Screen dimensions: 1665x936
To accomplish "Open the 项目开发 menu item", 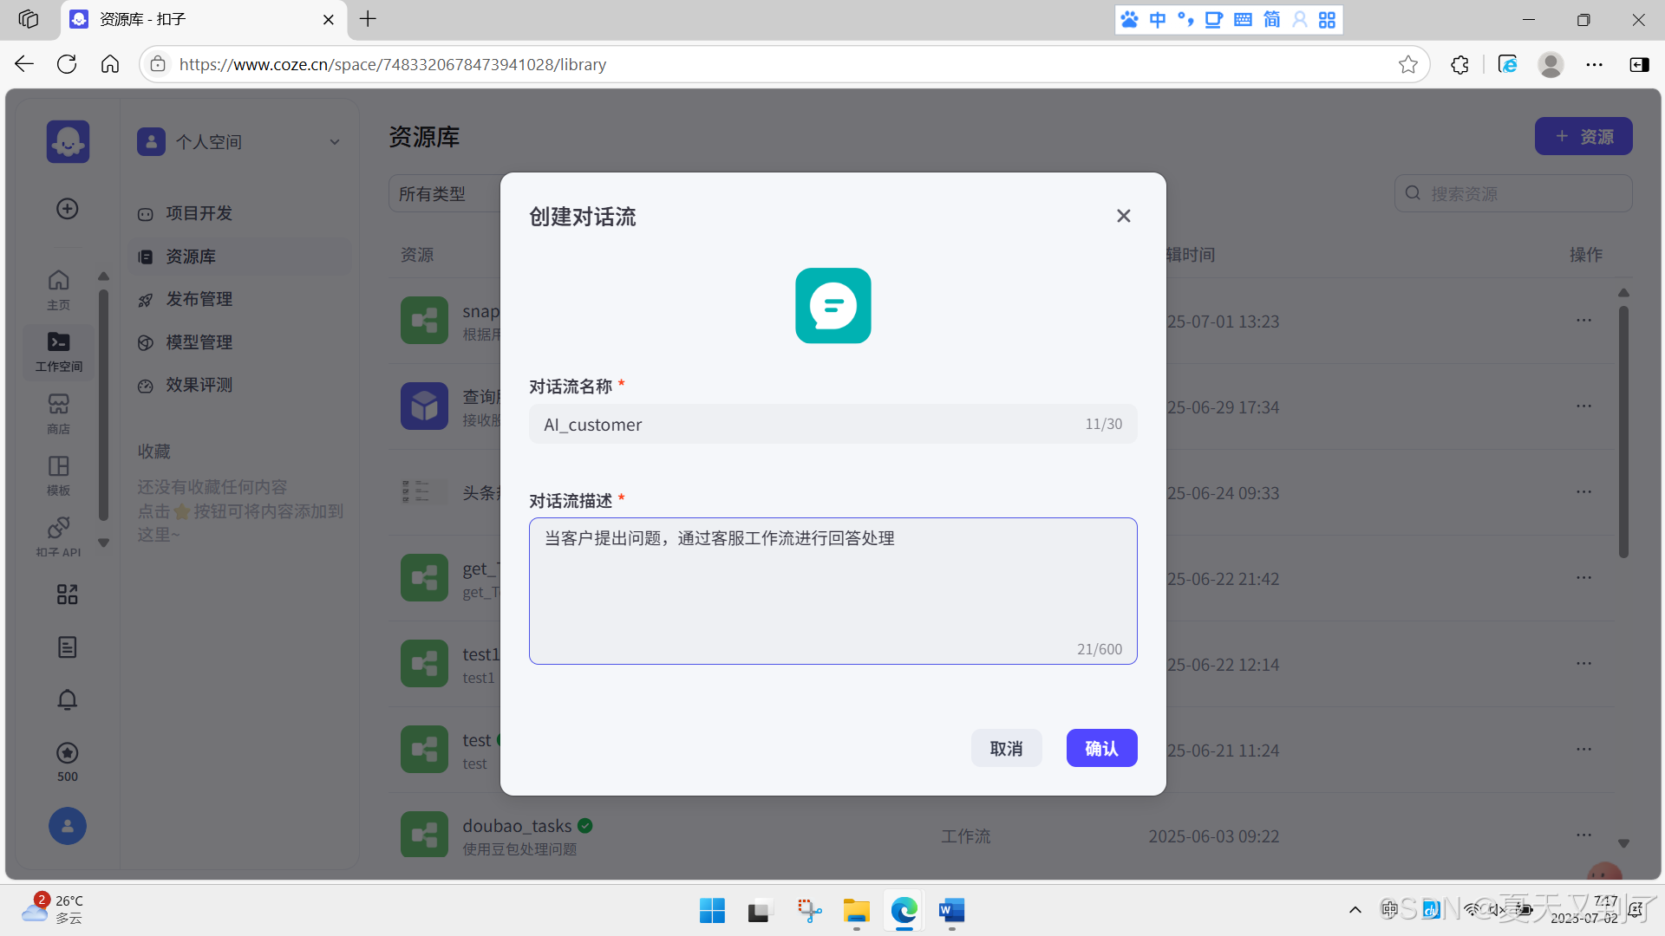I will pyautogui.click(x=199, y=213).
